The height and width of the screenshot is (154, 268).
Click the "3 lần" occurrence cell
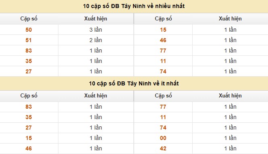(96, 30)
